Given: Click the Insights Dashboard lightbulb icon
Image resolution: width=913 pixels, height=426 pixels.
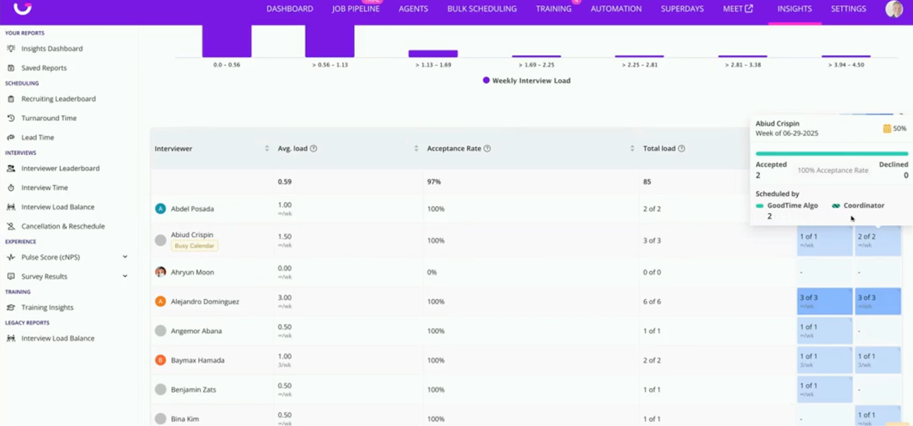Looking at the screenshot, I should (11, 49).
